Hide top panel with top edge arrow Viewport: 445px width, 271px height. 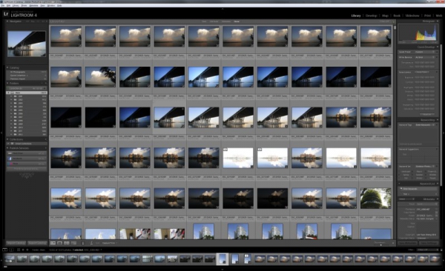[222, 9]
